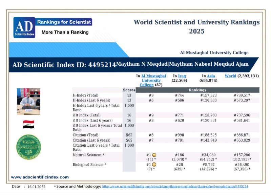
Task: Click the Rankings column header bar
Action: pyautogui.click(x=197, y=90)
